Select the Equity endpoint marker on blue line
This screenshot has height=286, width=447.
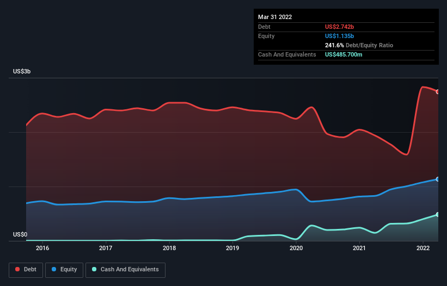tap(438, 179)
